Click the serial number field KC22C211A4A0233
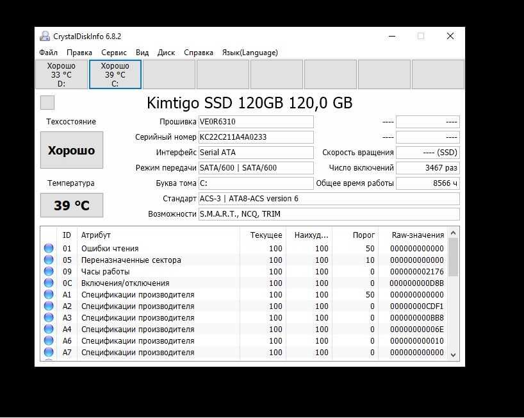Viewport: 524px width, 418px height. (256, 137)
